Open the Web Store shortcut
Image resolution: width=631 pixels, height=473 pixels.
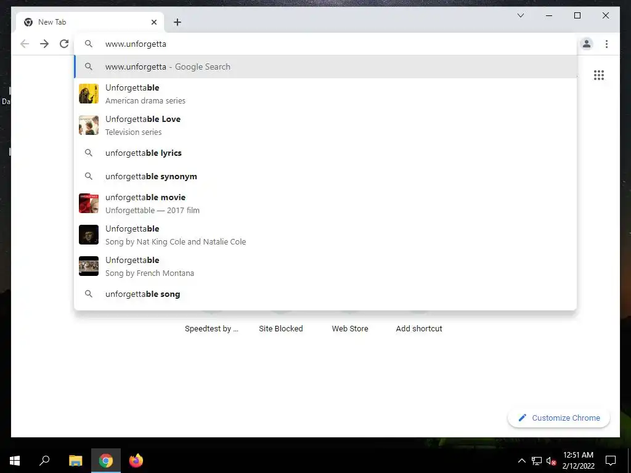click(350, 329)
